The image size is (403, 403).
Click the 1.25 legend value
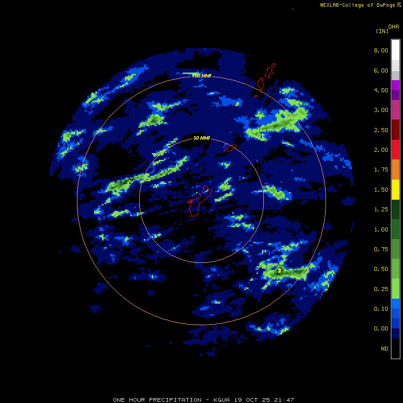pyautogui.click(x=381, y=210)
